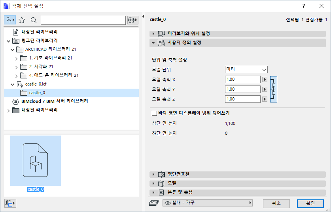Click the 사용자 정의 설정 panel icon
The image size is (331, 212).
[161, 43]
